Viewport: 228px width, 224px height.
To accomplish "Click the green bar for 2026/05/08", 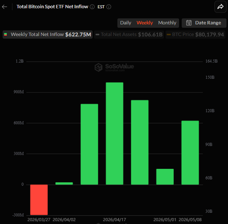I will [190, 153].
